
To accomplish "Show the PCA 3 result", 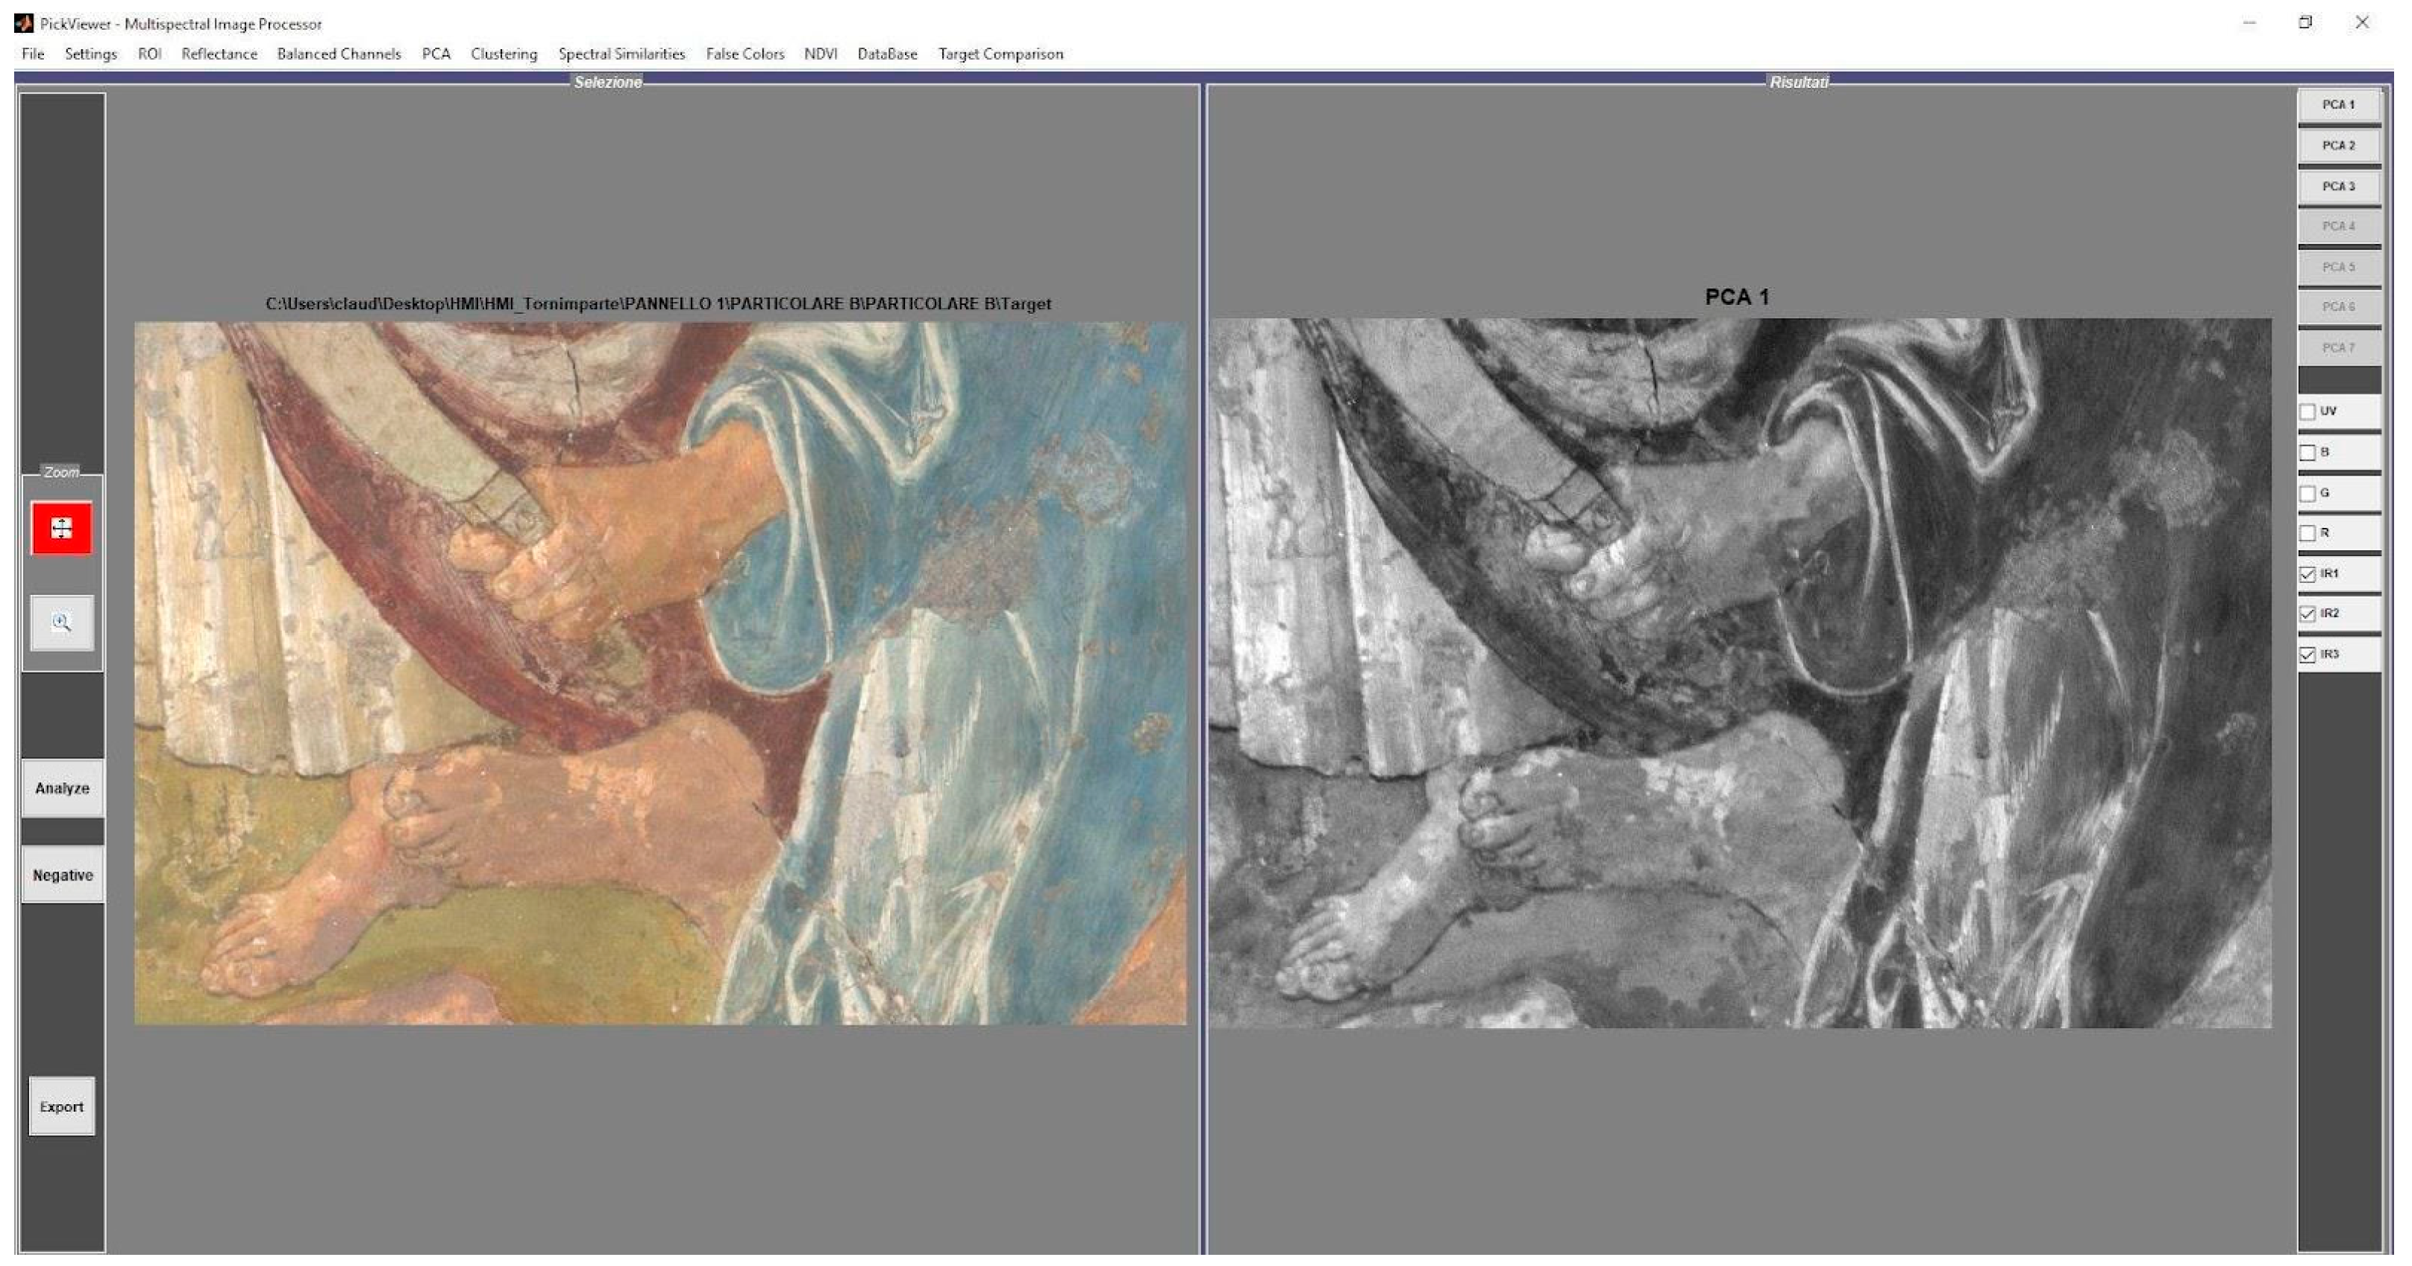I will click(2339, 186).
